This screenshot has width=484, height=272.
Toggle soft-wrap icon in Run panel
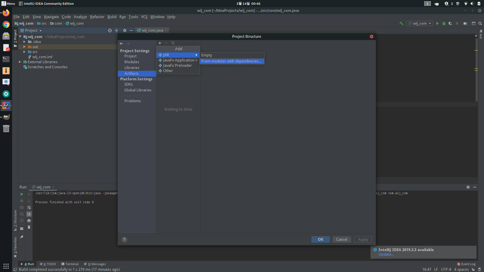coord(29,208)
